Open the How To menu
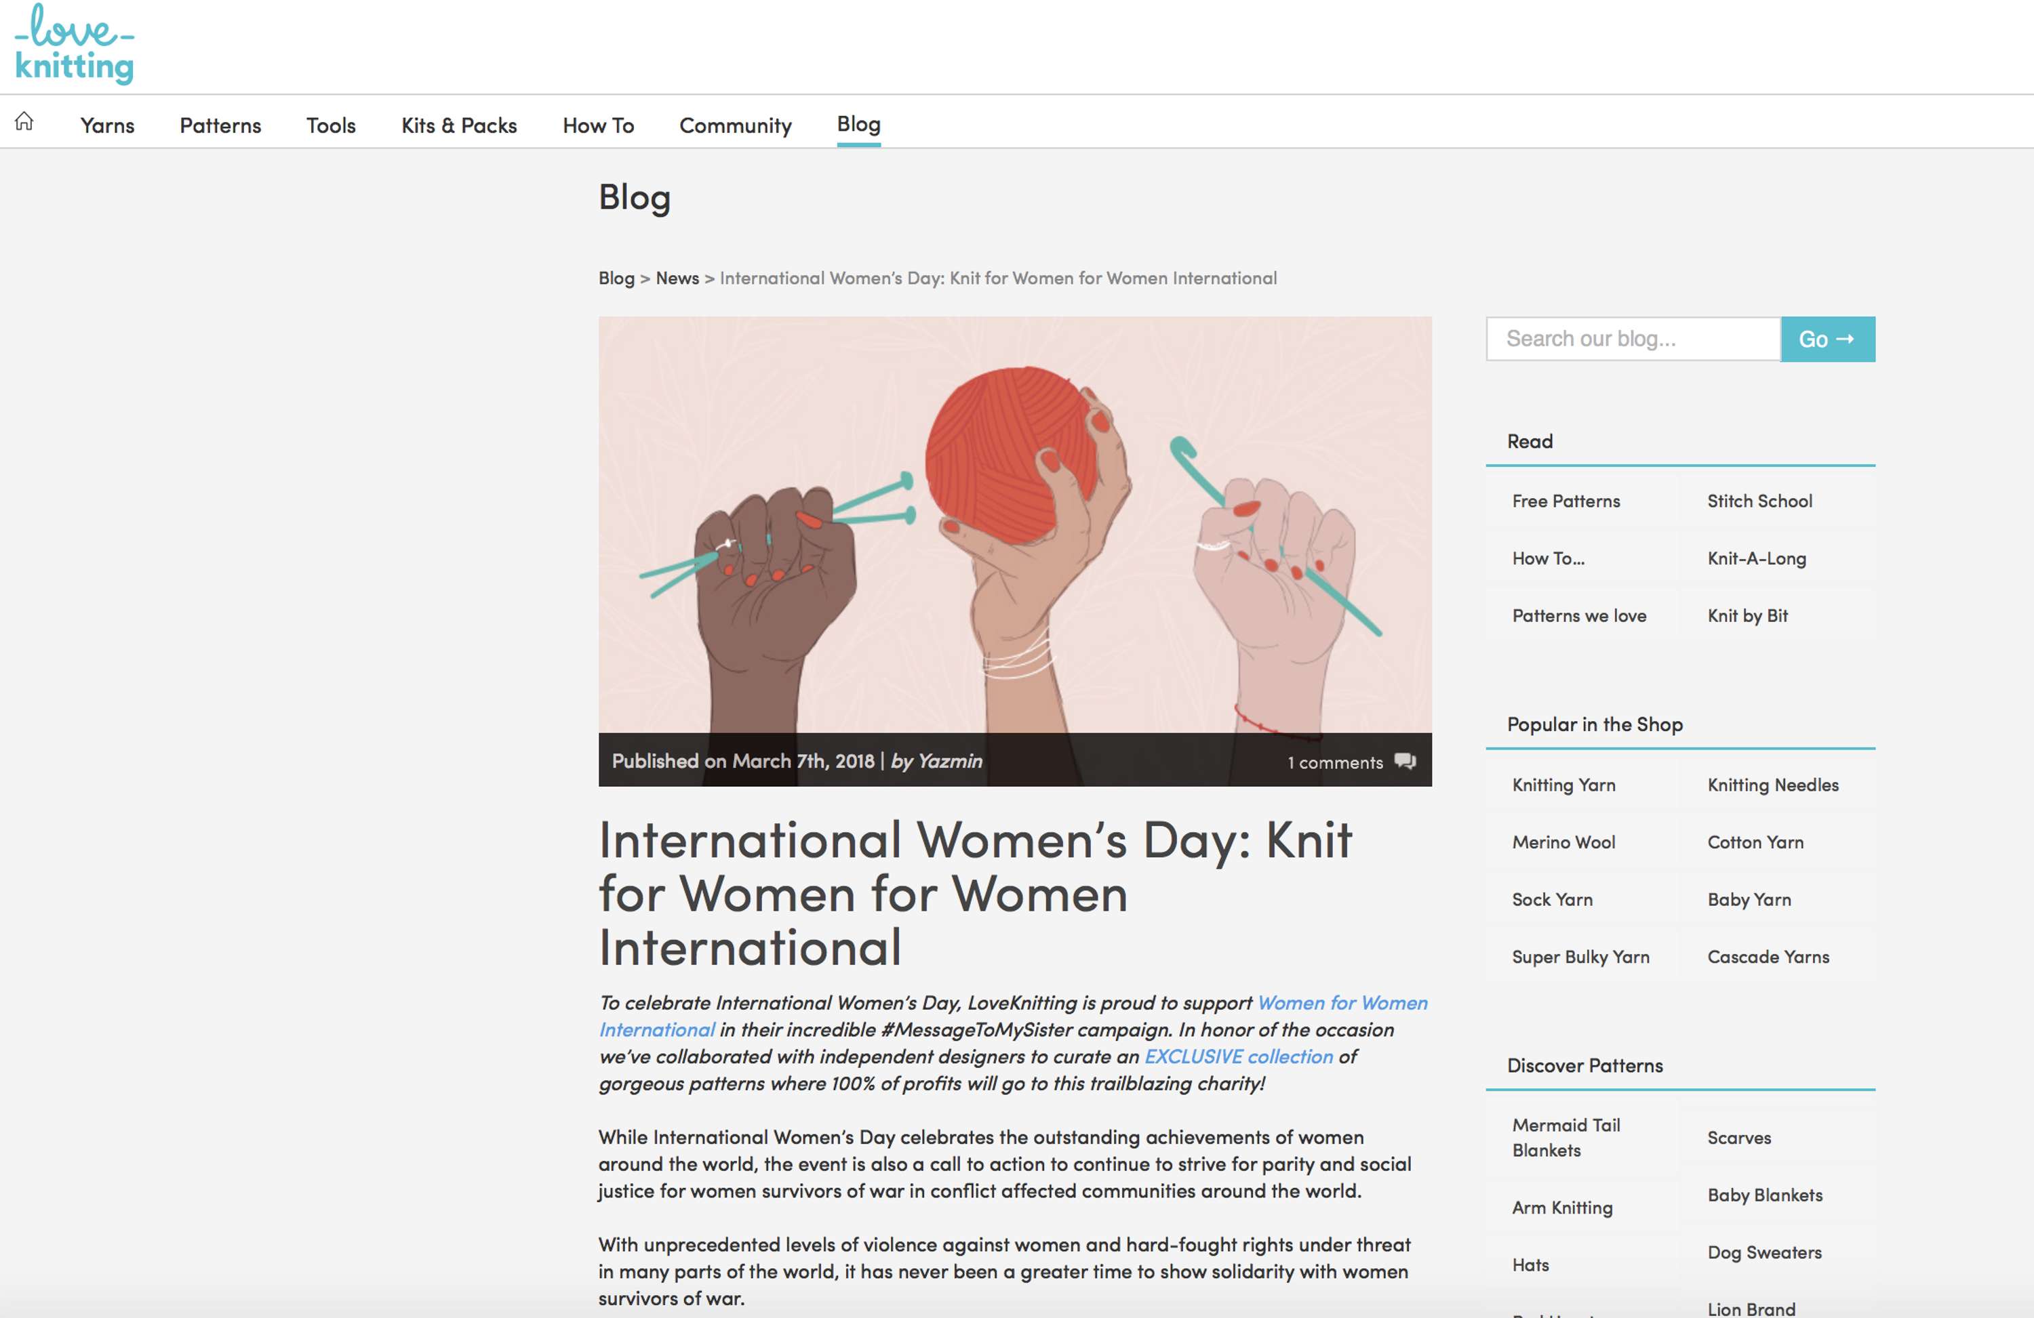The height and width of the screenshot is (1318, 2034). (598, 125)
